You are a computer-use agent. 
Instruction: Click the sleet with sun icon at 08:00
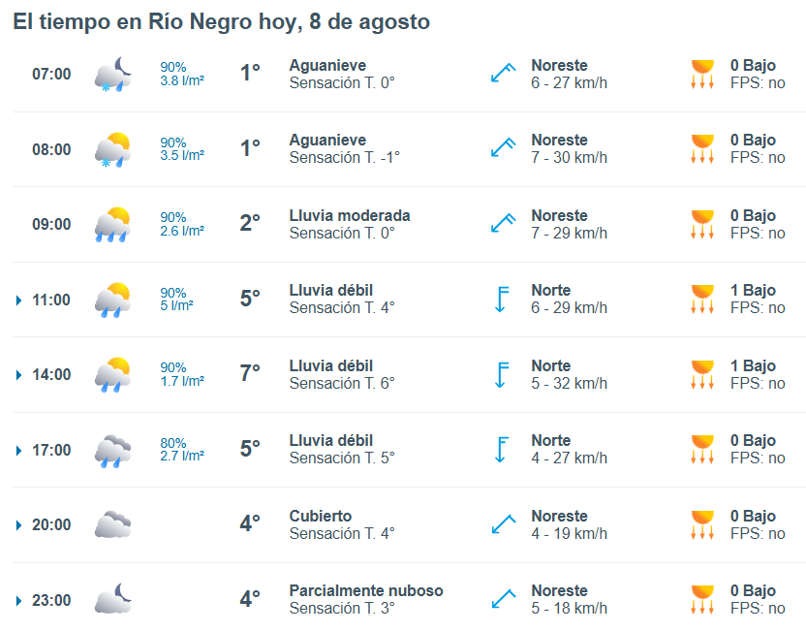[x=113, y=149]
